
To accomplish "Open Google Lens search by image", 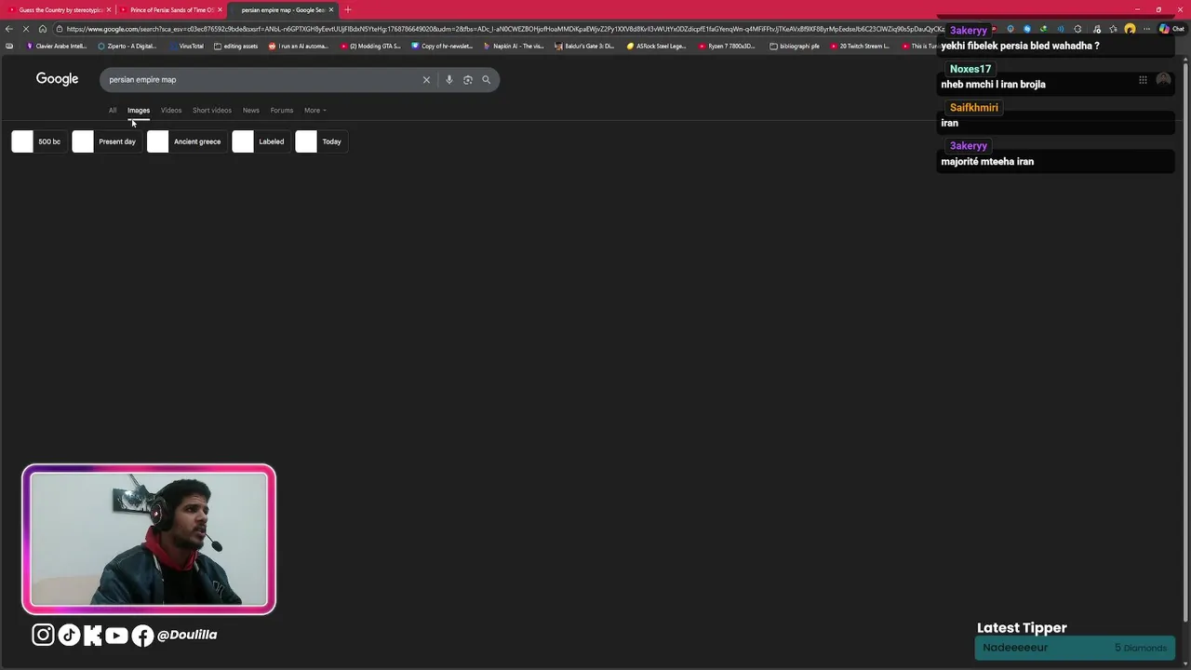I will coord(467,80).
